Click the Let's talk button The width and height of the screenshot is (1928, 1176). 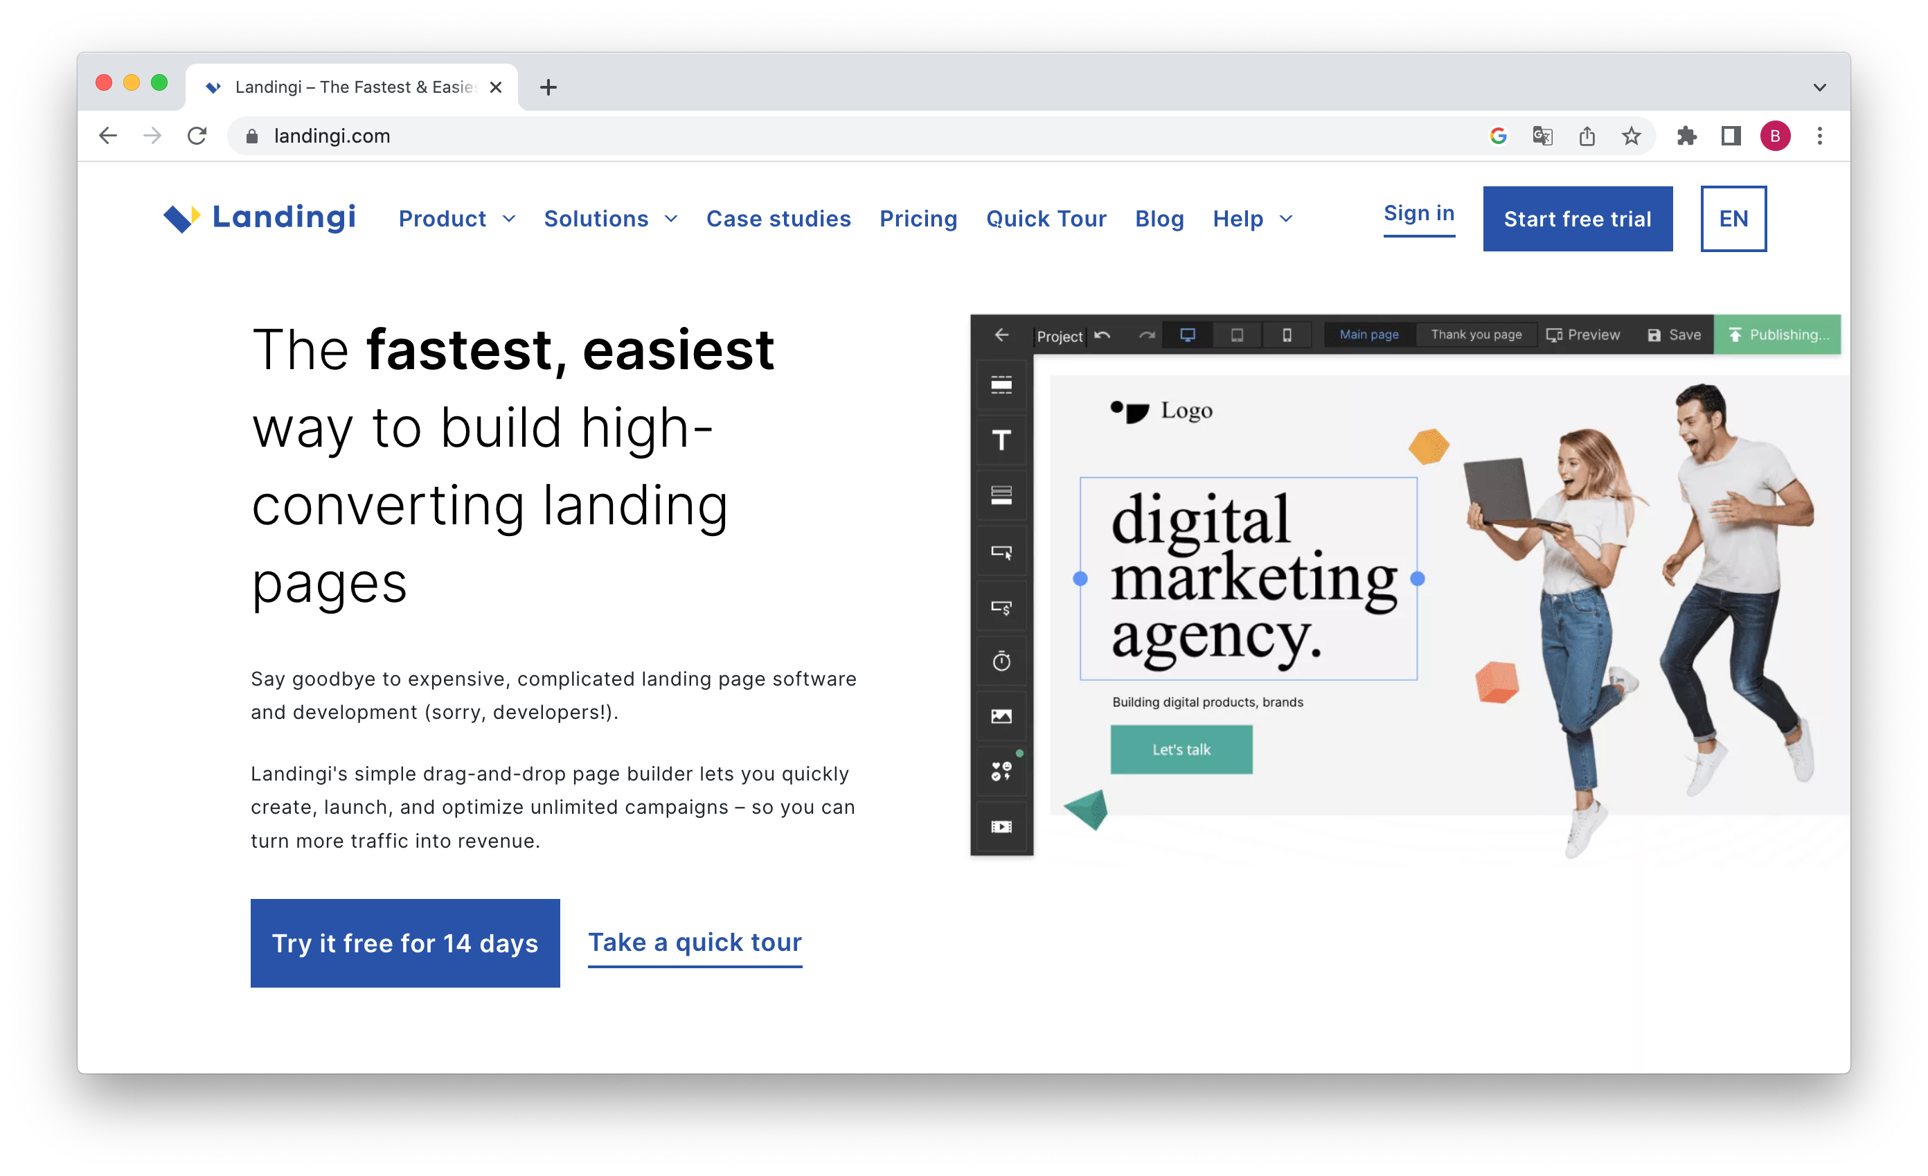tap(1181, 749)
